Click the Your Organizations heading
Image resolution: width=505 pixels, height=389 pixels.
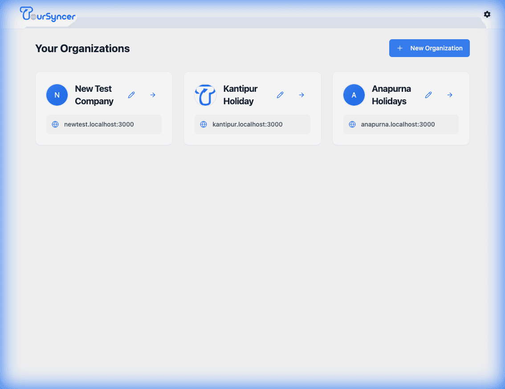(82, 48)
